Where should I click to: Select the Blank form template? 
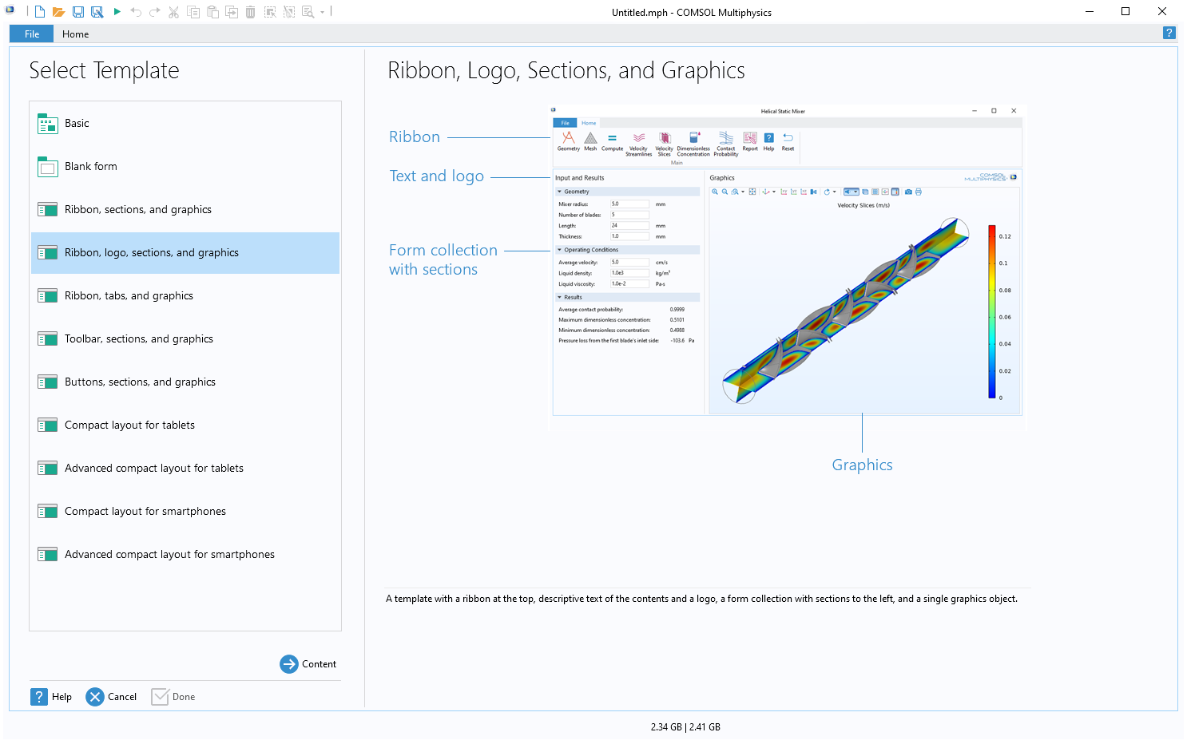(185, 166)
